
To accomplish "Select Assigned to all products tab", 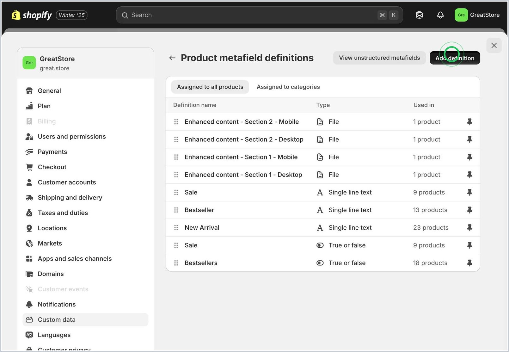I will pos(210,87).
